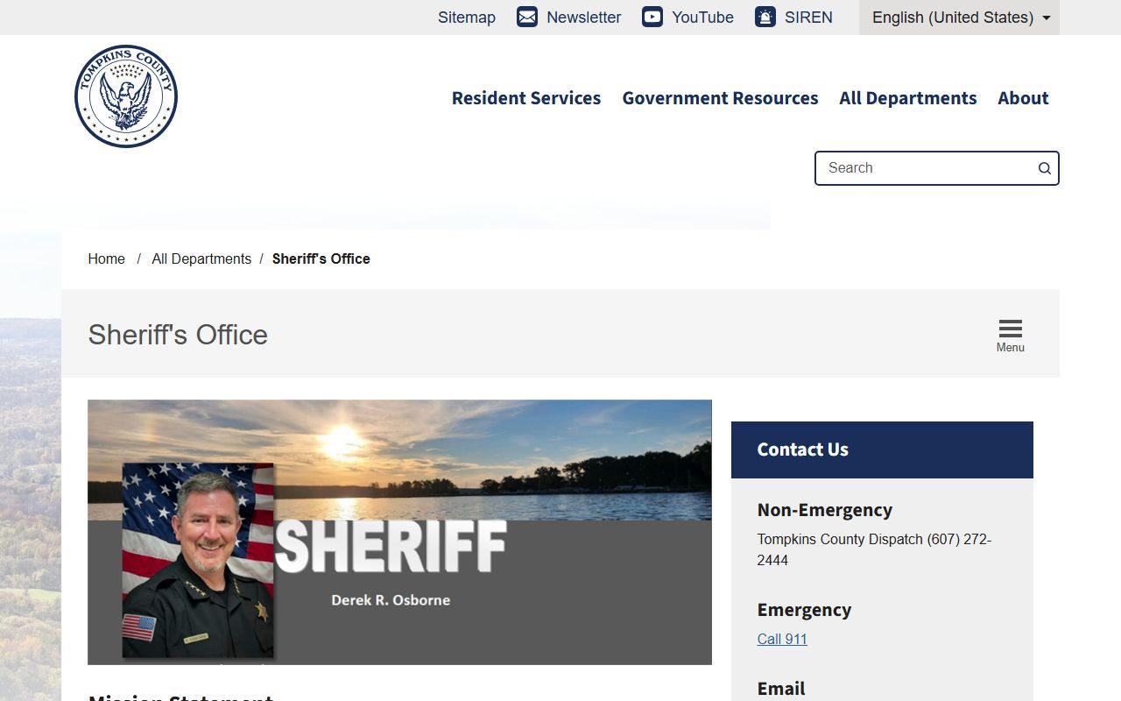The height and width of the screenshot is (701, 1121).
Task: Open the YouTube link text
Action: point(702,18)
